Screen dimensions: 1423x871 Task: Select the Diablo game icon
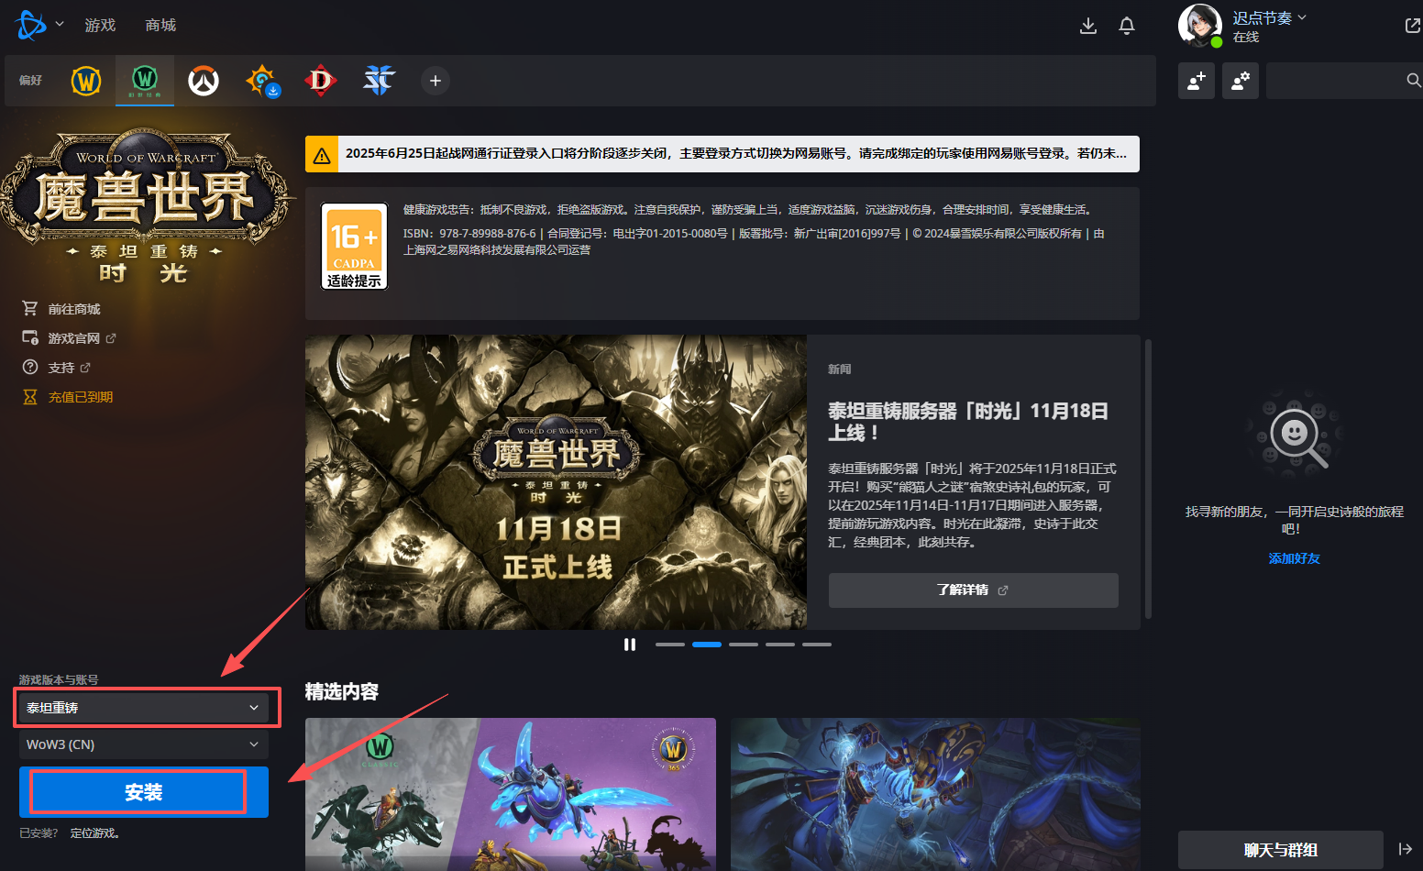[x=321, y=81]
